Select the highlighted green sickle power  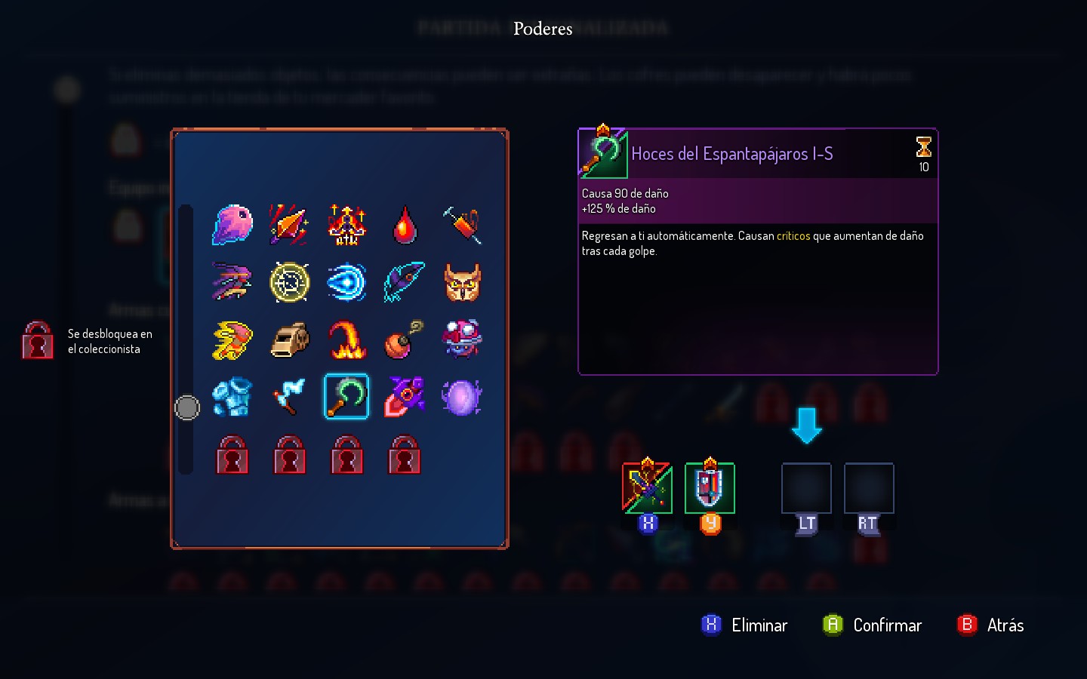coord(346,396)
